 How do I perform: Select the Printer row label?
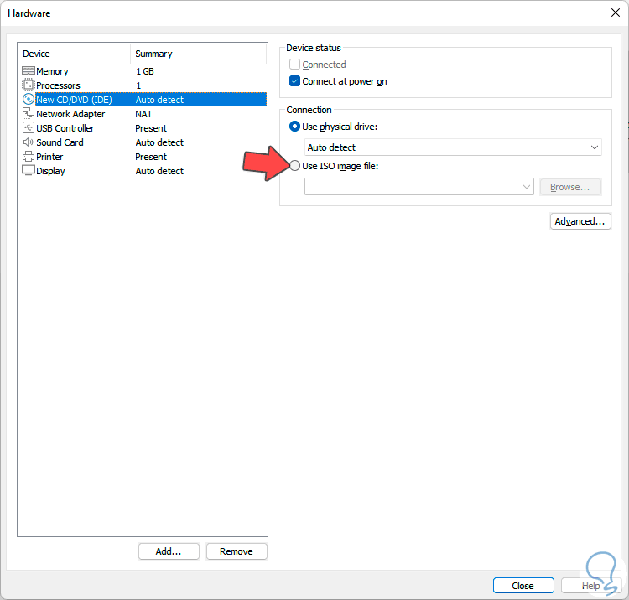(49, 157)
